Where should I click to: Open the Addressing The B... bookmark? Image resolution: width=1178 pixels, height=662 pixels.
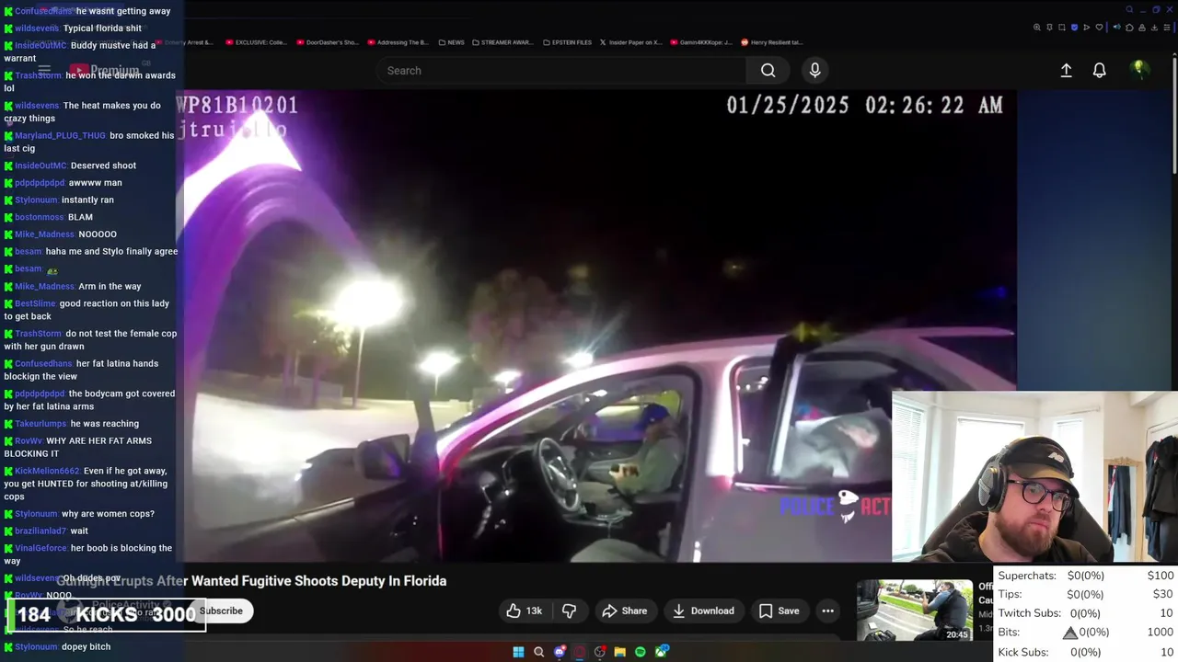point(398,42)
